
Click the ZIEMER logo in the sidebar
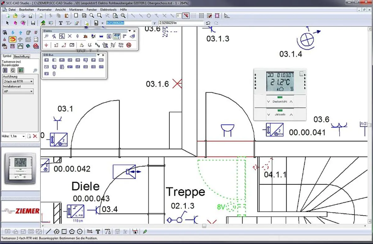[20, 210]
